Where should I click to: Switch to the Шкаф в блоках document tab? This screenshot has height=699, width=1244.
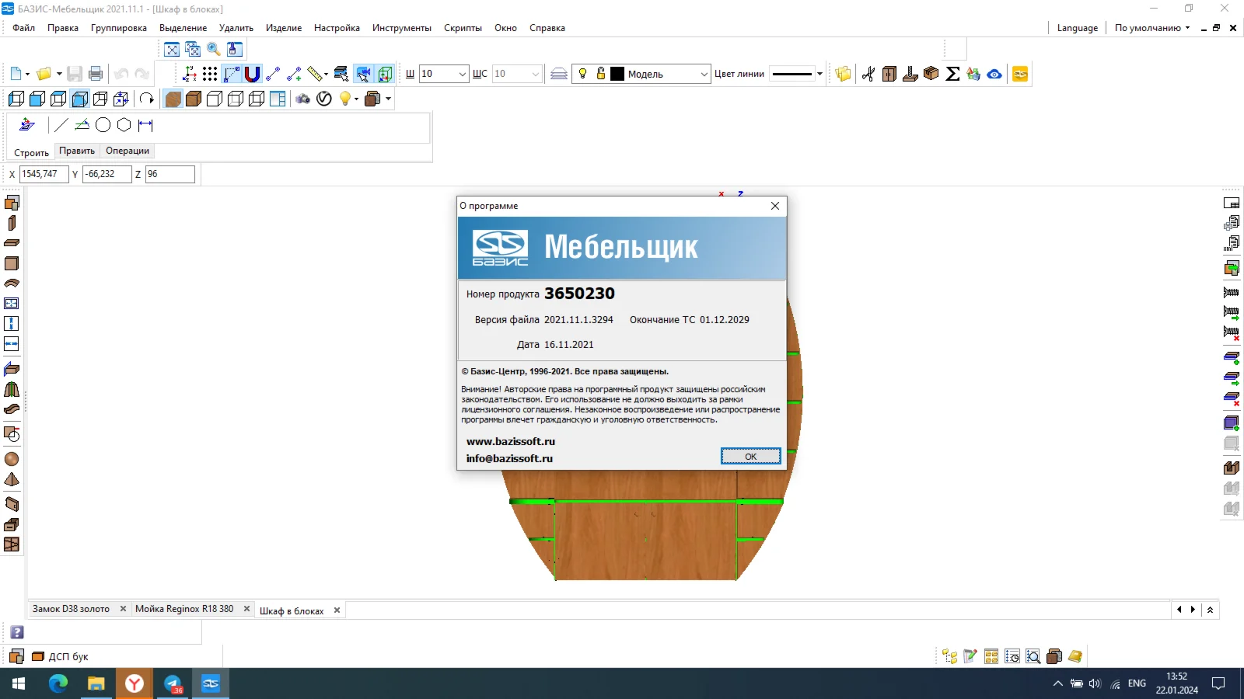[x=292, y=611]
